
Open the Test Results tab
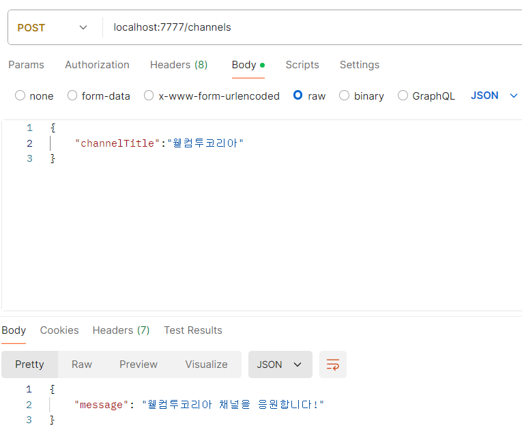point(192,330)
